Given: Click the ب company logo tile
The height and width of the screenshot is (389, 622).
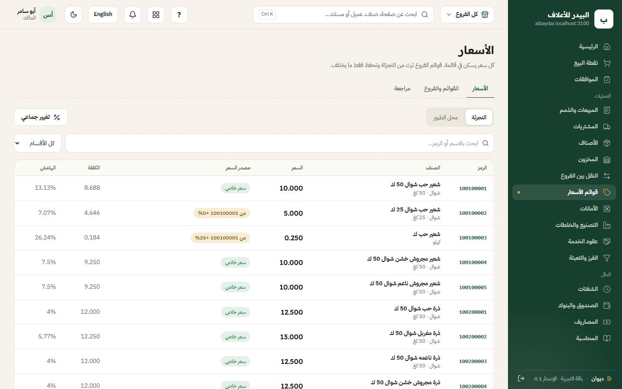Looking at the screenshot, I should tap(604, 19).
